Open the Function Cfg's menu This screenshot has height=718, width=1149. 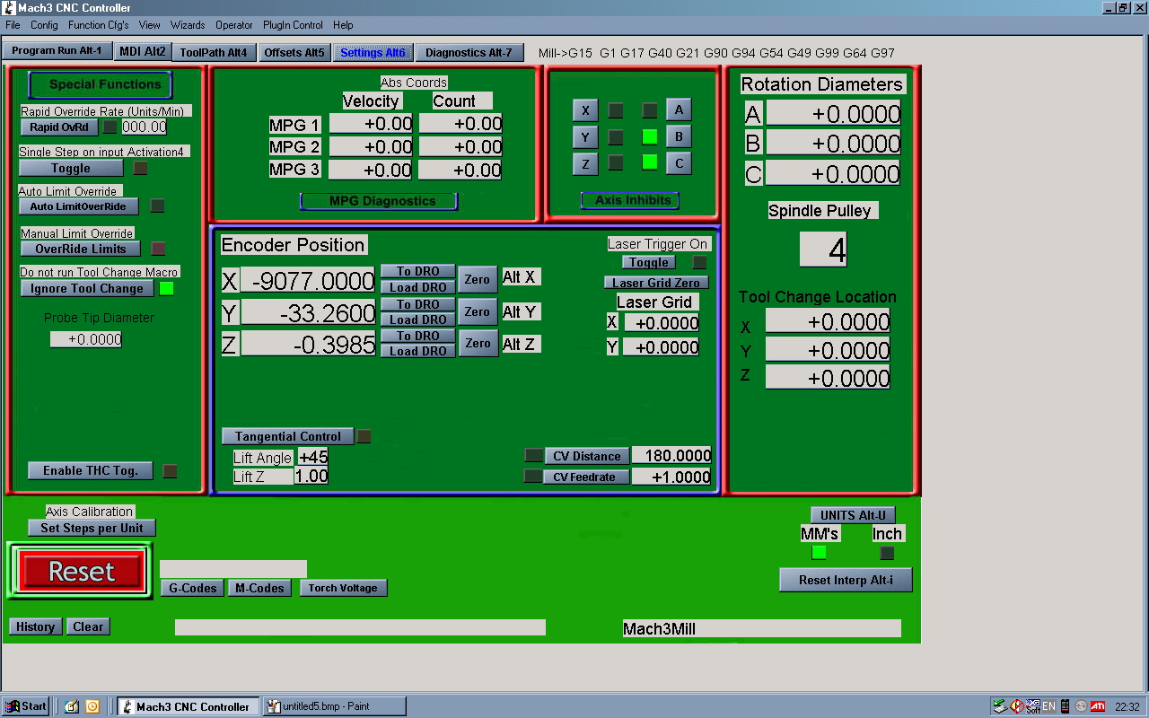click(x=98, y=25)
